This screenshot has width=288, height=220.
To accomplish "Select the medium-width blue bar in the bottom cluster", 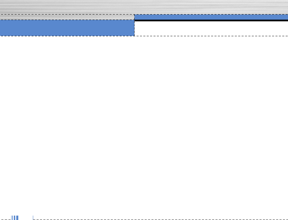I will (x=15, y=218).
